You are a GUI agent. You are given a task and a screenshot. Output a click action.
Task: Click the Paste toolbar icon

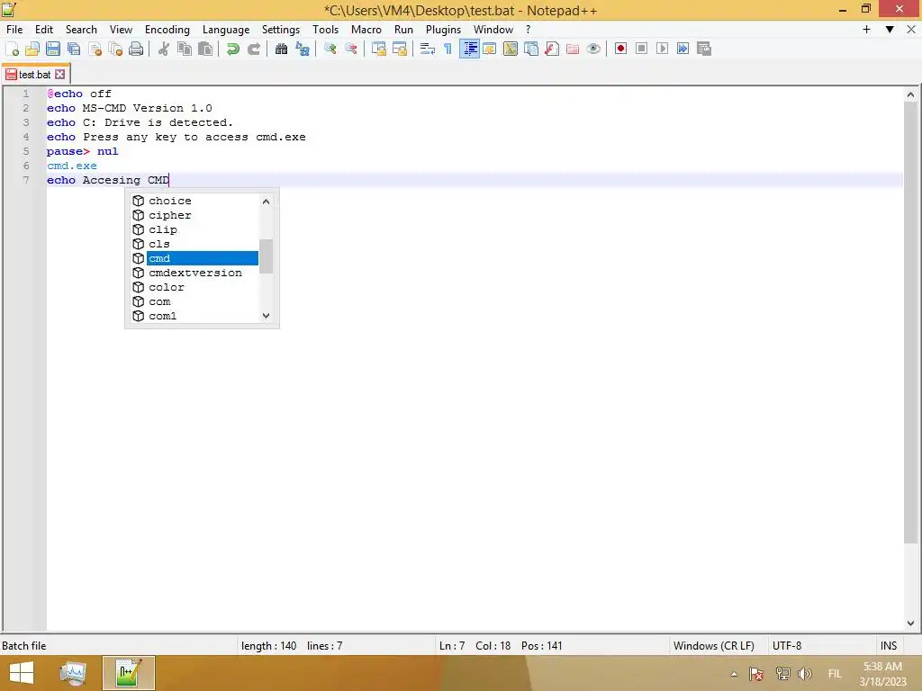(x=205, y=49)
